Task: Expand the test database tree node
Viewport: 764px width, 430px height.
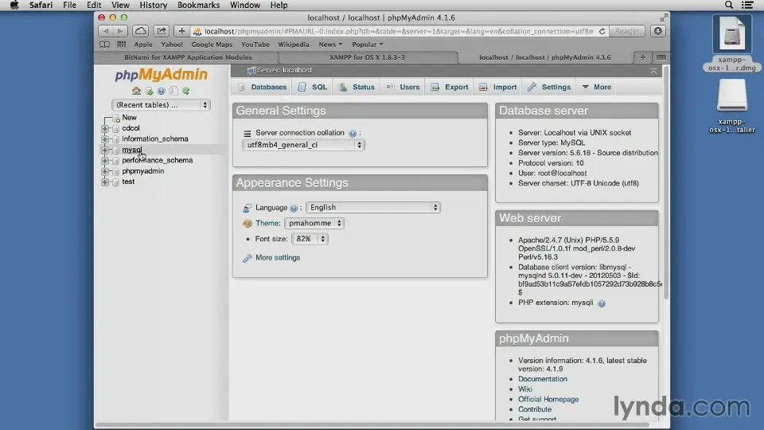Action: point(105,182)
